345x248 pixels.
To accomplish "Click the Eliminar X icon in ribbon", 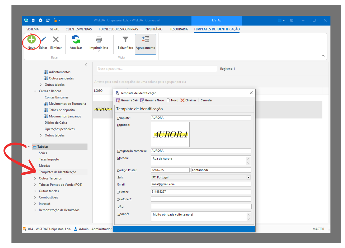I will coord(56,39).
